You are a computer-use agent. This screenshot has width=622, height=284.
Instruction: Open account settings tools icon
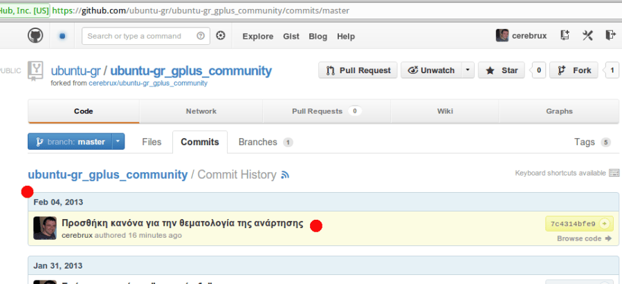587,36
